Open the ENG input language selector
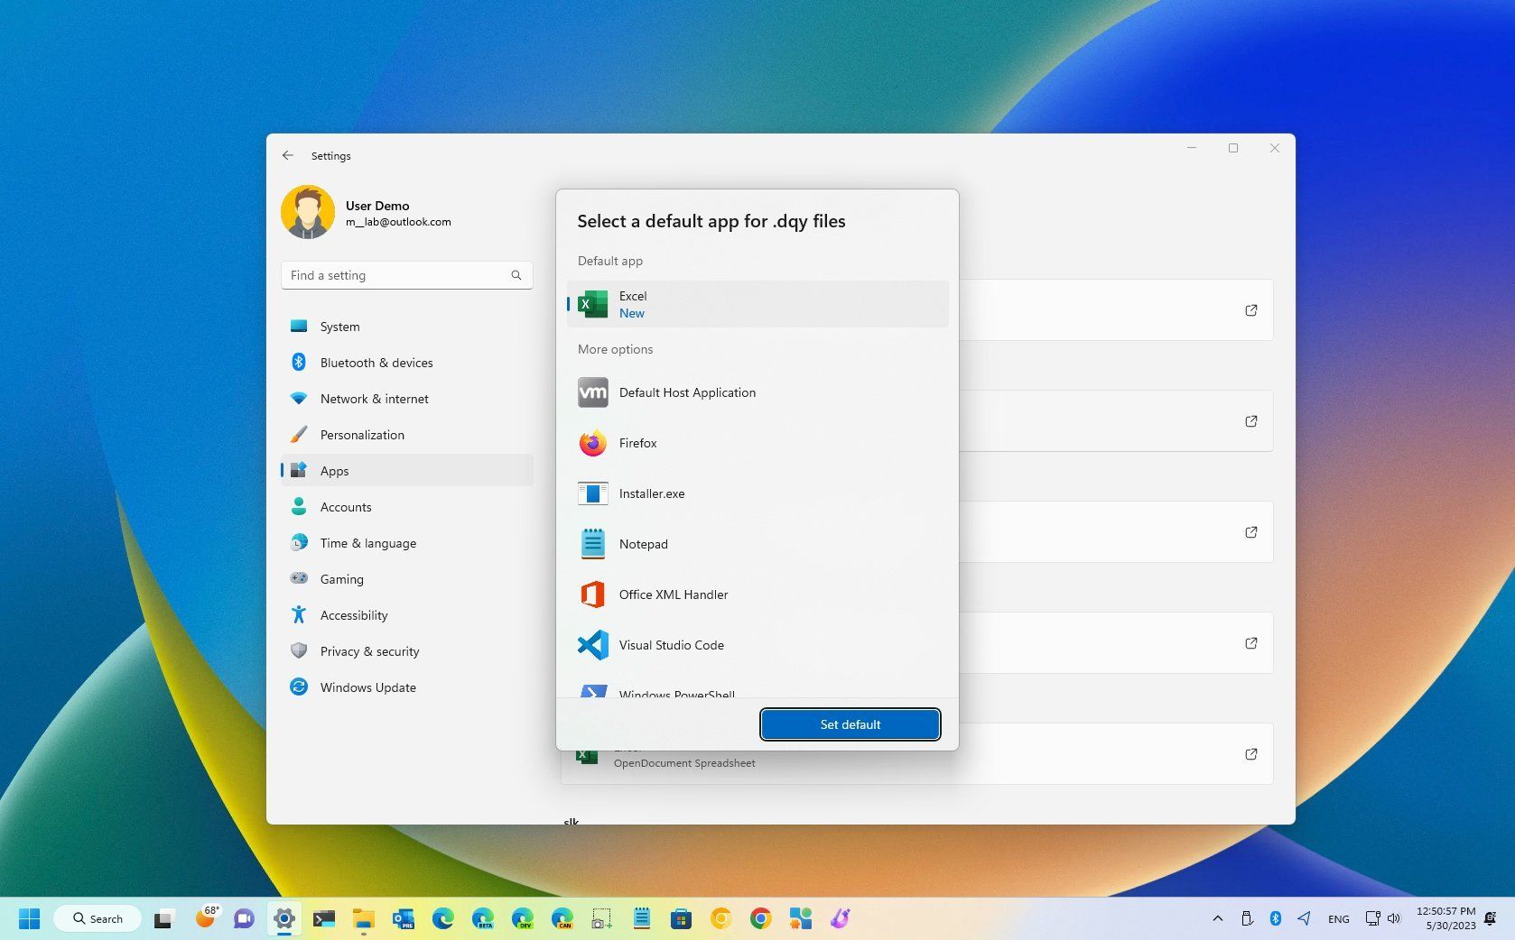1515x940 pixels. [1339, 918]
